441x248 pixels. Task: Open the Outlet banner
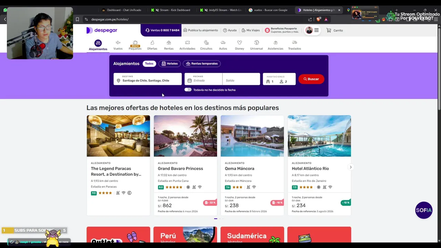click(118, 235)
